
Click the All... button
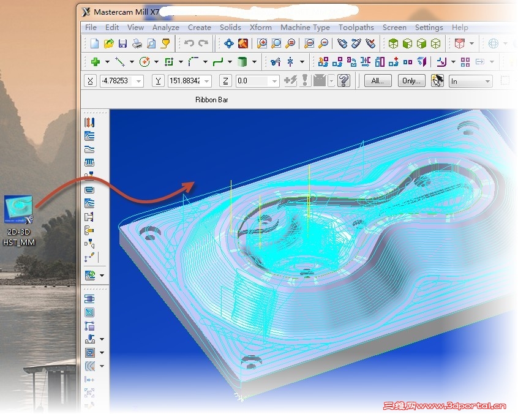coord(378,81)
